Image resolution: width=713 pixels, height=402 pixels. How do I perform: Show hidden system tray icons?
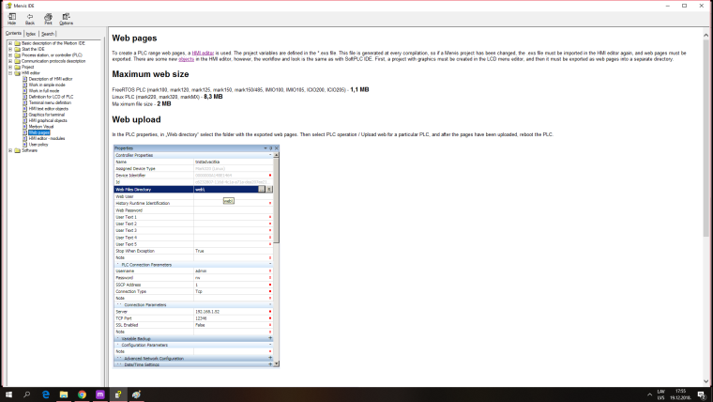click(x=649, y=394)
